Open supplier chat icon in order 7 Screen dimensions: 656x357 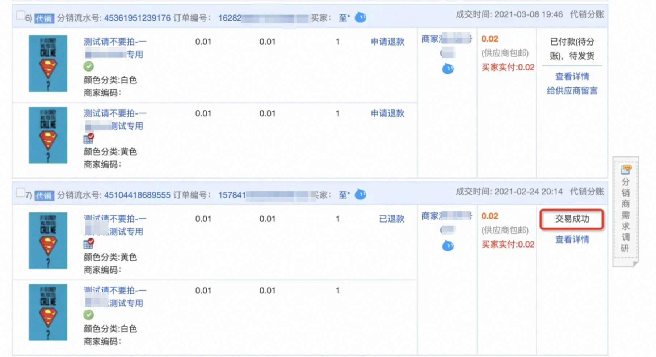tap(448, 246)
